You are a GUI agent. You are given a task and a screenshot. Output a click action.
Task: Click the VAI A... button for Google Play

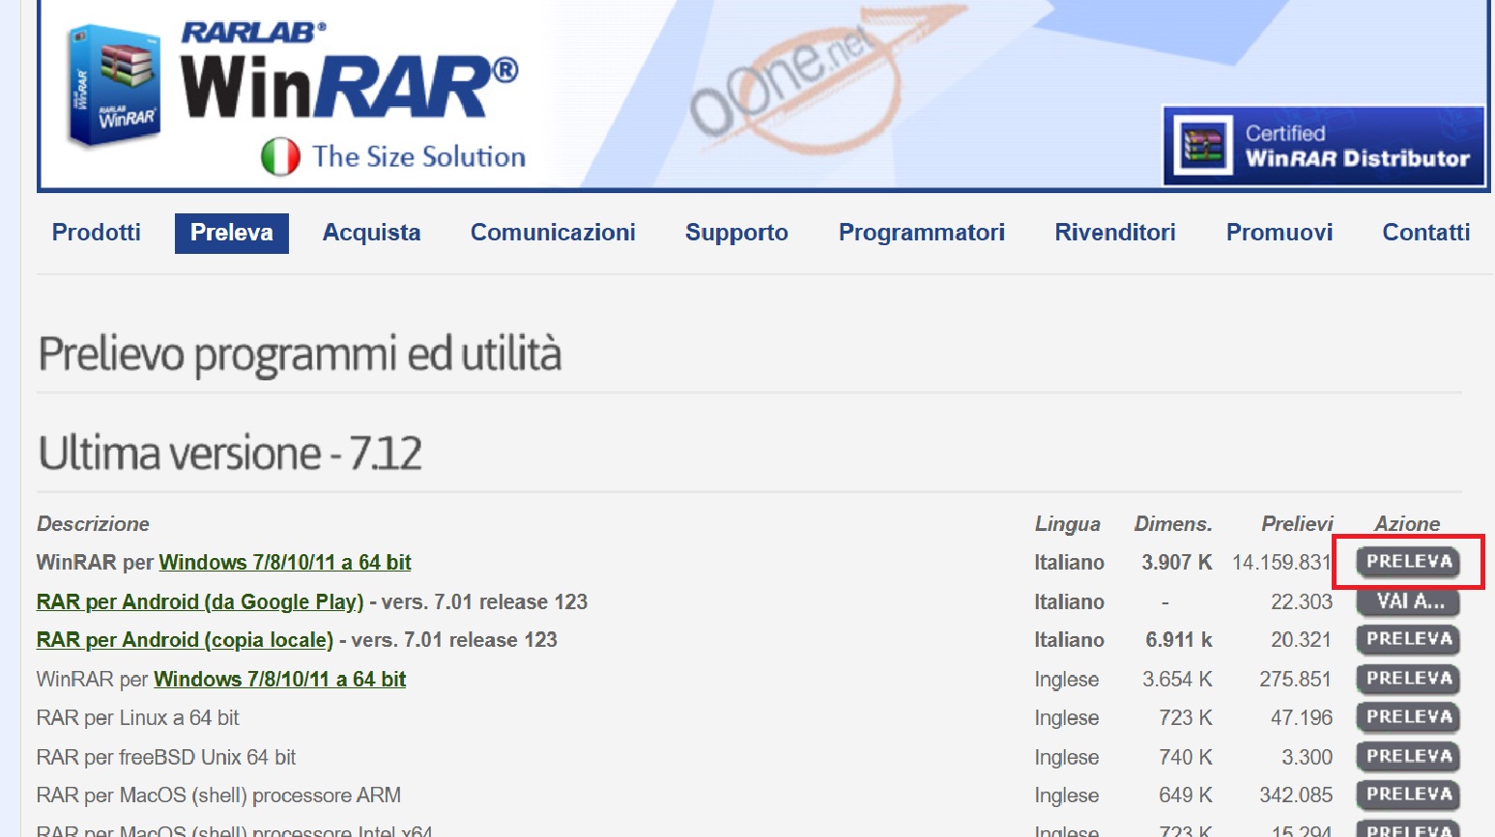coord(1408,601)
